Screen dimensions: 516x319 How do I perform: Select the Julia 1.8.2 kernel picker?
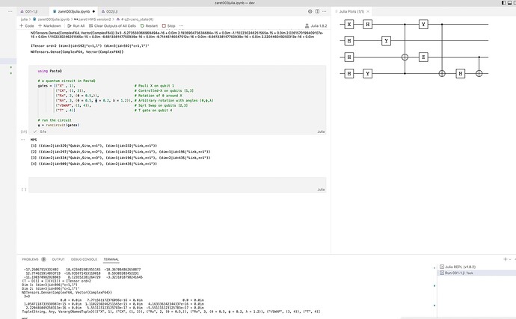[x=316, y=25]
